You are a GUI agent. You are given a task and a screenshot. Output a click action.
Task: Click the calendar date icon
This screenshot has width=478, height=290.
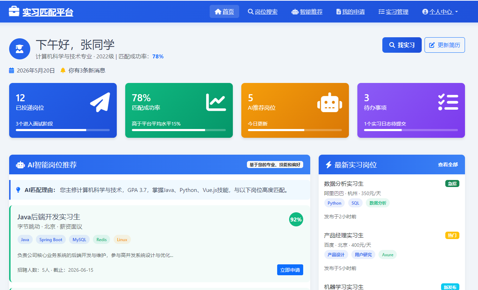coord(11,70)
